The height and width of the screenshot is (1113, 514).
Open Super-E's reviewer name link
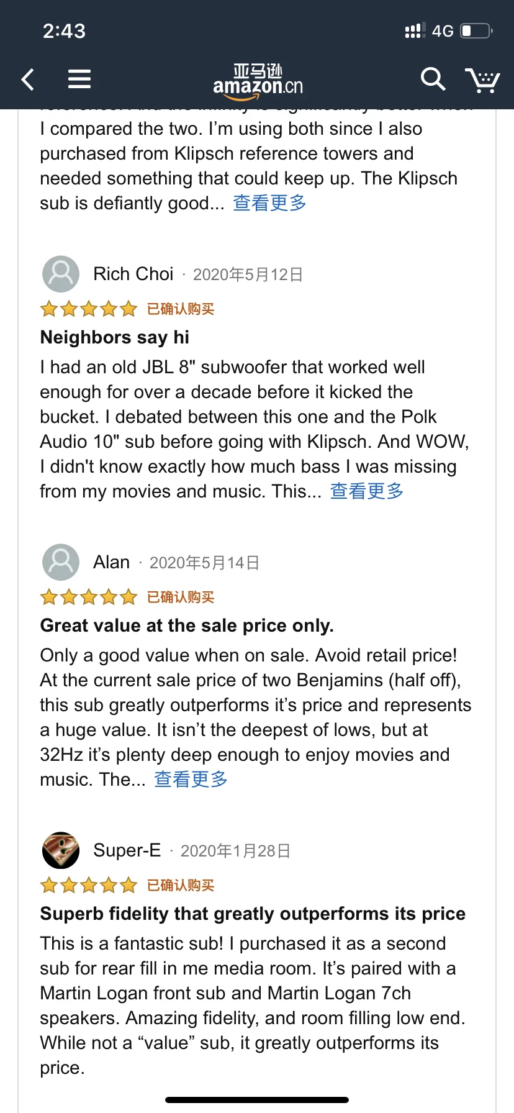coord(127,850)
